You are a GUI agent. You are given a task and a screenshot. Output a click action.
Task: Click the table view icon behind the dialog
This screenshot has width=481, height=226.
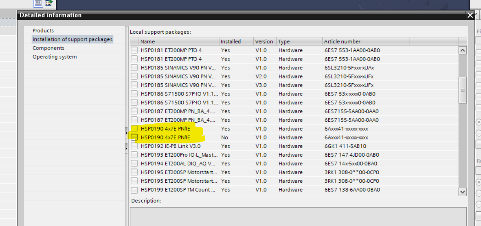[x=38, y=3]
